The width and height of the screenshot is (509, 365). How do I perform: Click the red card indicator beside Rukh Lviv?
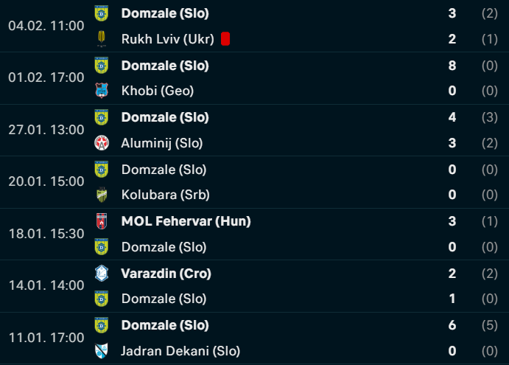tap(225, 38)
